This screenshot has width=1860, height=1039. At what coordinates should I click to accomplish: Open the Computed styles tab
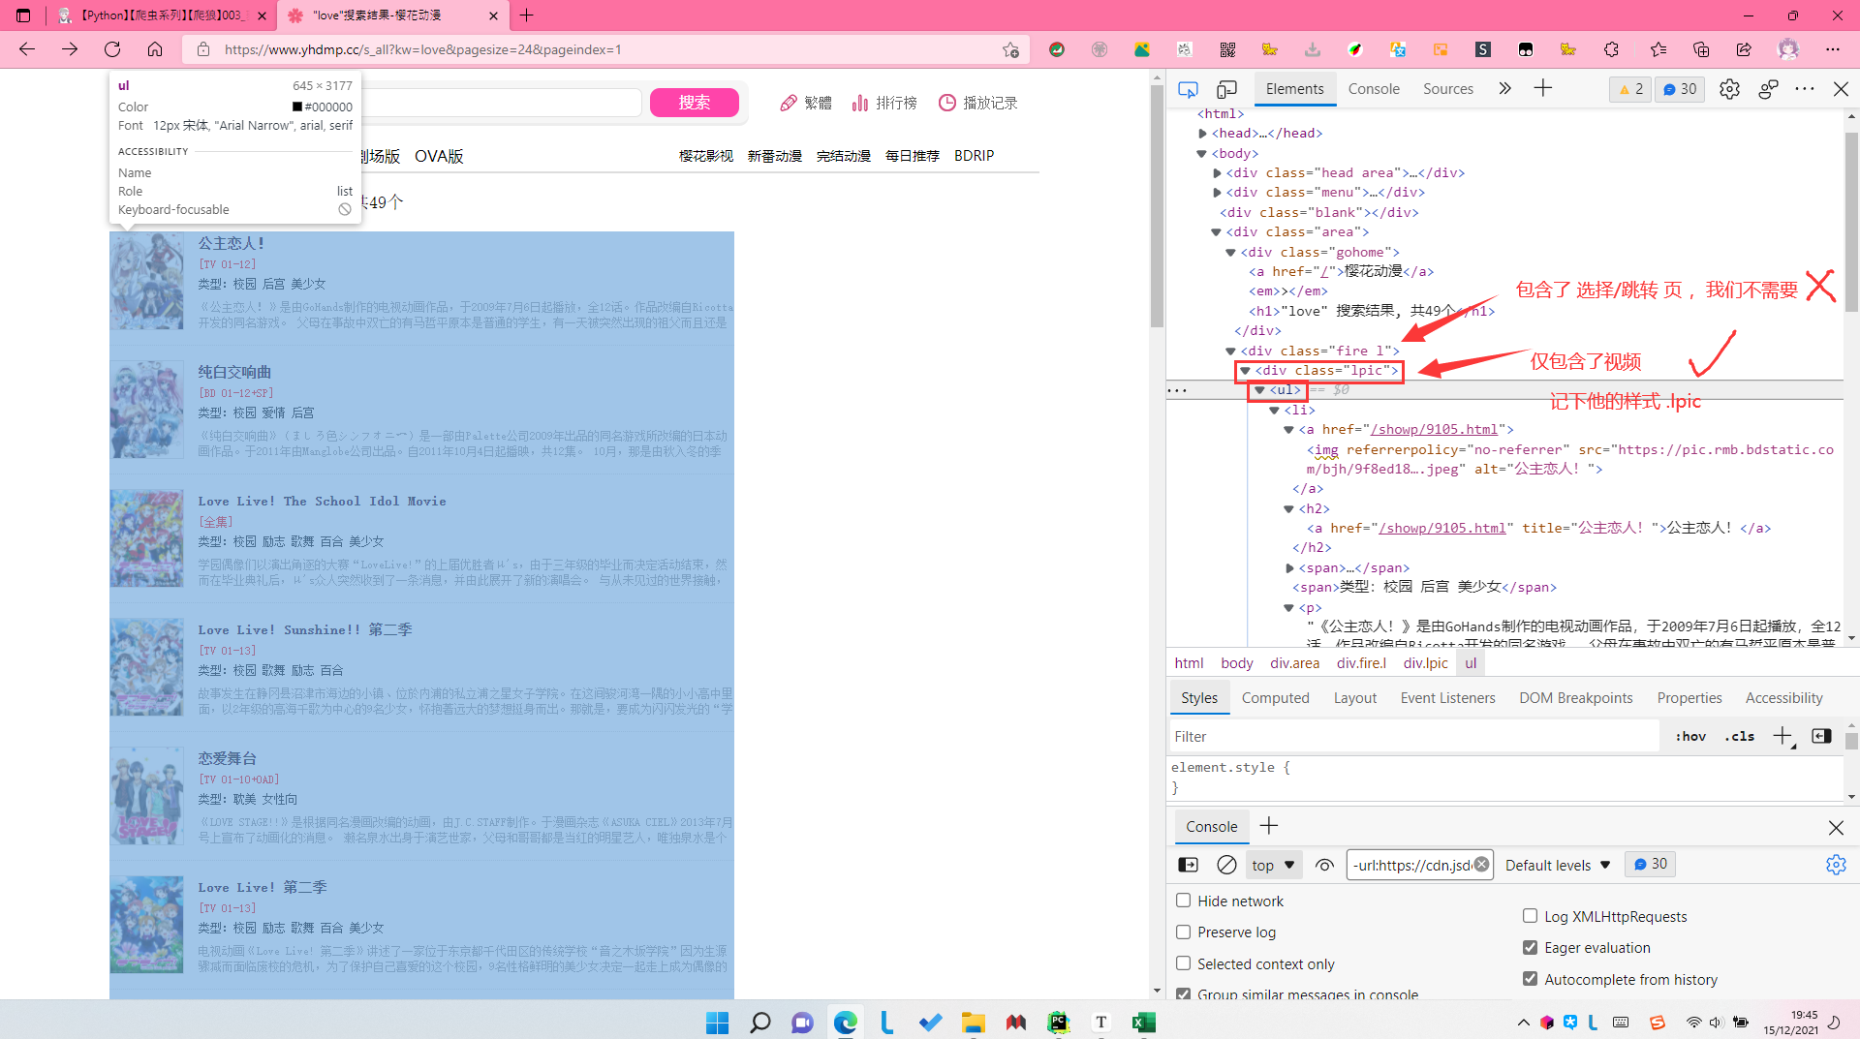tap(1275, 698)
